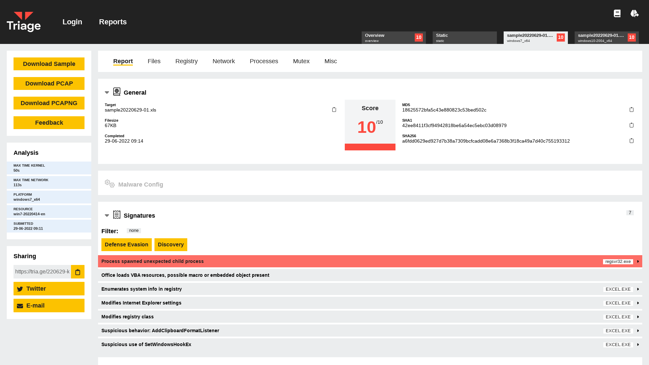Click the brain share icon in header
Viewport: 649px width, 365px height.
(634, 14)
